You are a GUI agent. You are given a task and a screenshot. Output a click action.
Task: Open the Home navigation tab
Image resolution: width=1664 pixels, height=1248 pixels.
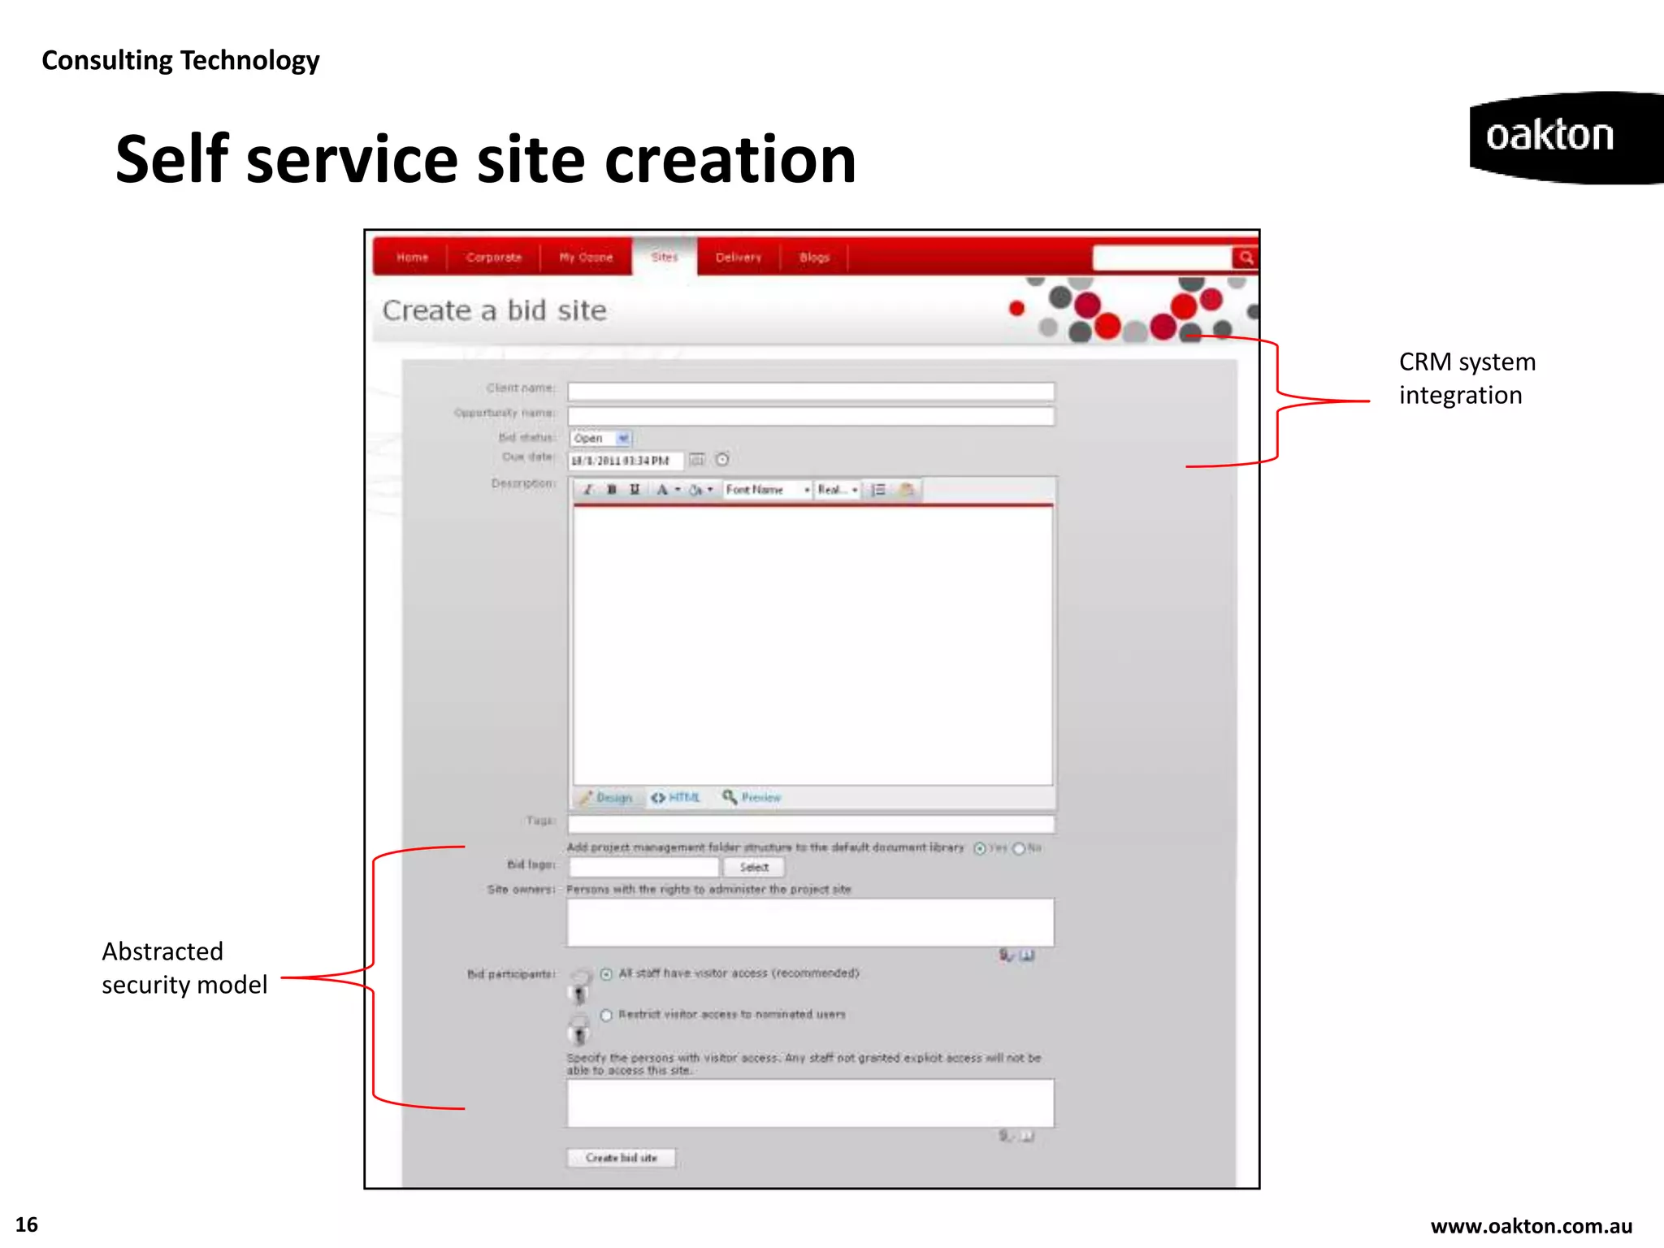click(x=412, y=258)
